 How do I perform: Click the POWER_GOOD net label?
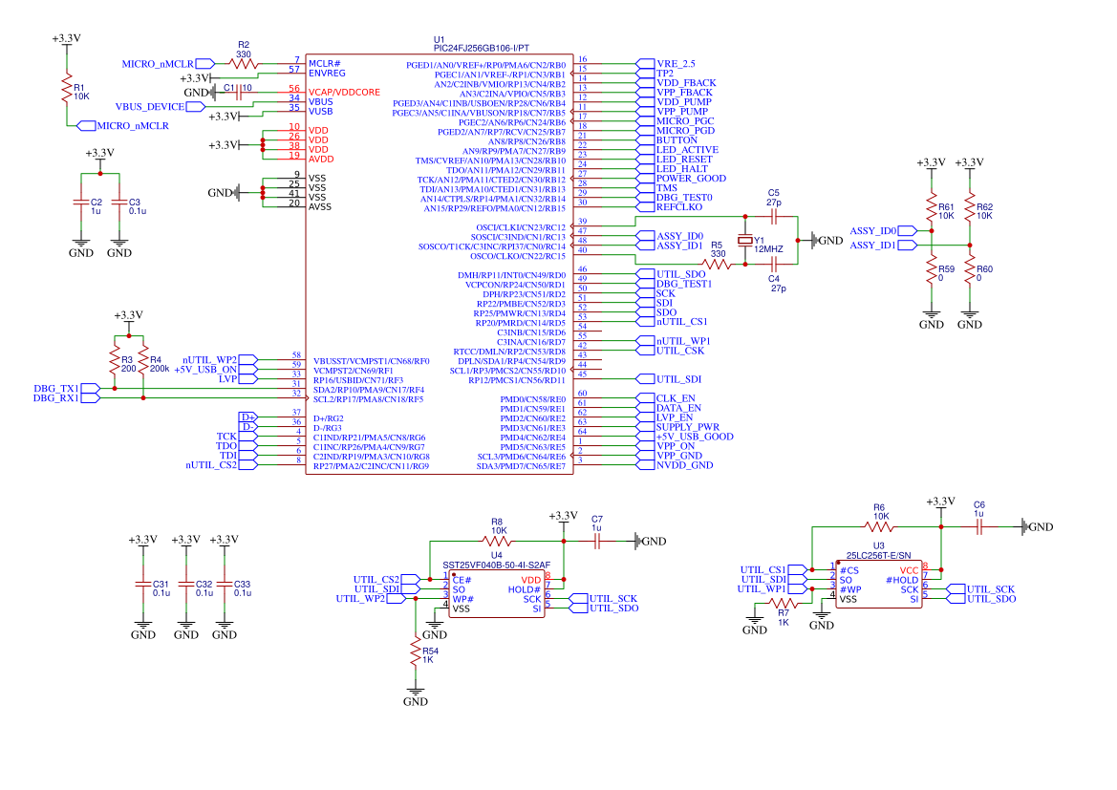pos(681,179)
